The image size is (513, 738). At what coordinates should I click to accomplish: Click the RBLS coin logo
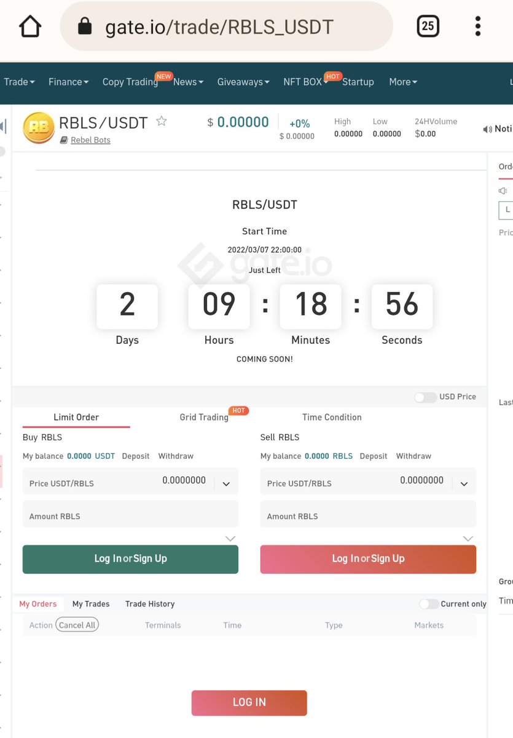click(39, 127)
